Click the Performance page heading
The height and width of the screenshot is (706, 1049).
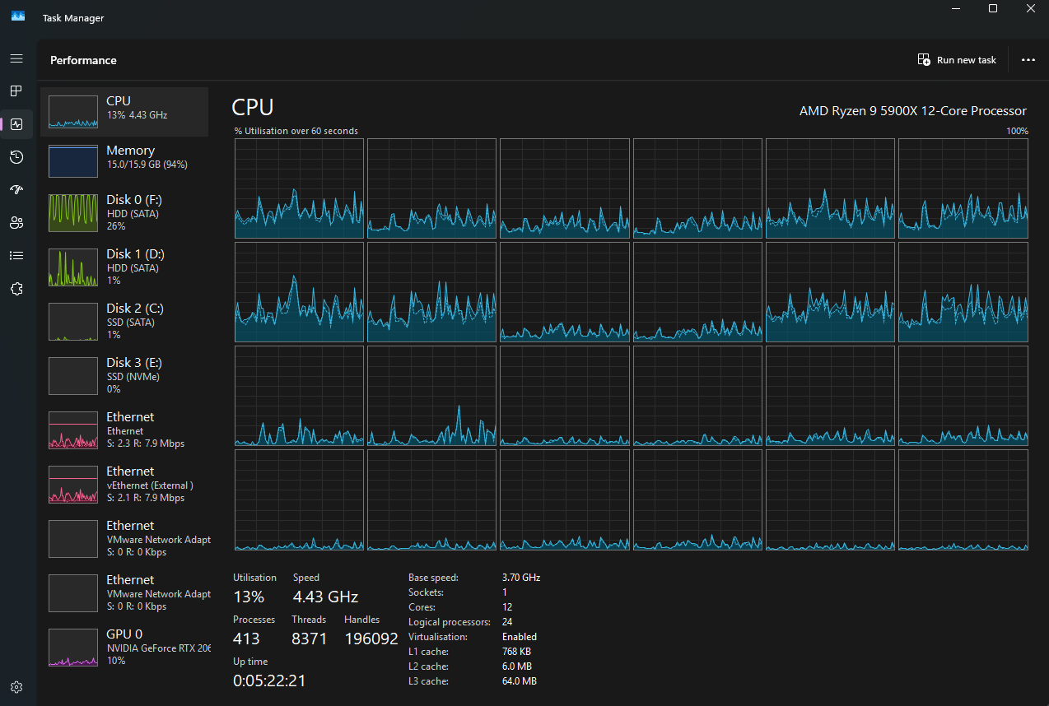83,60
